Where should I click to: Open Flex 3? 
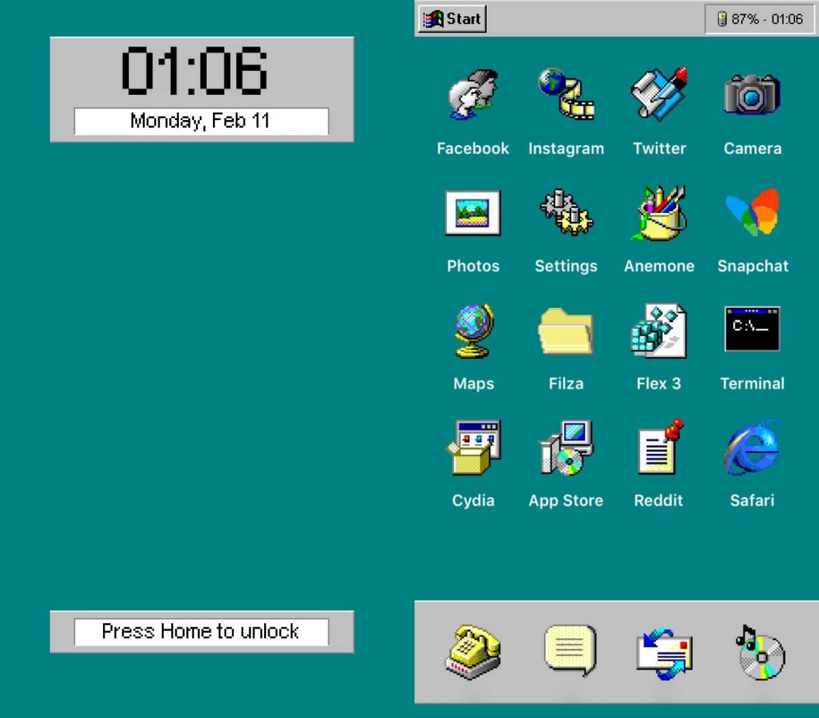click(x=659, y=331)
